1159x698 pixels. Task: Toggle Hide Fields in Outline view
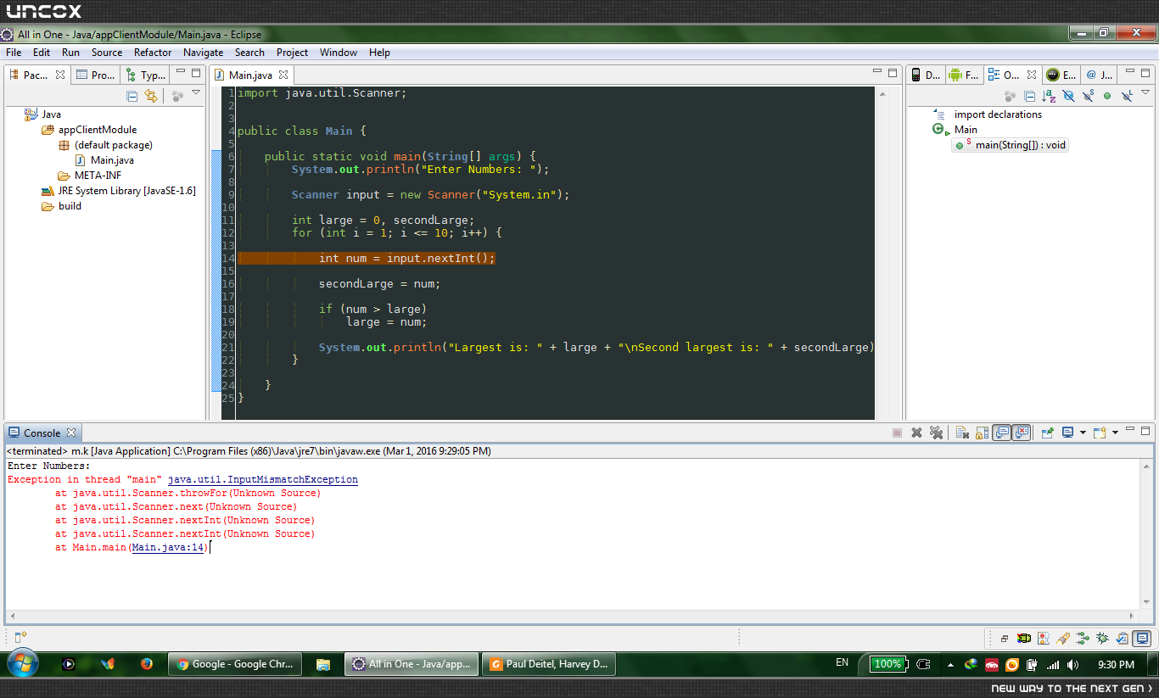(1068, 96)
